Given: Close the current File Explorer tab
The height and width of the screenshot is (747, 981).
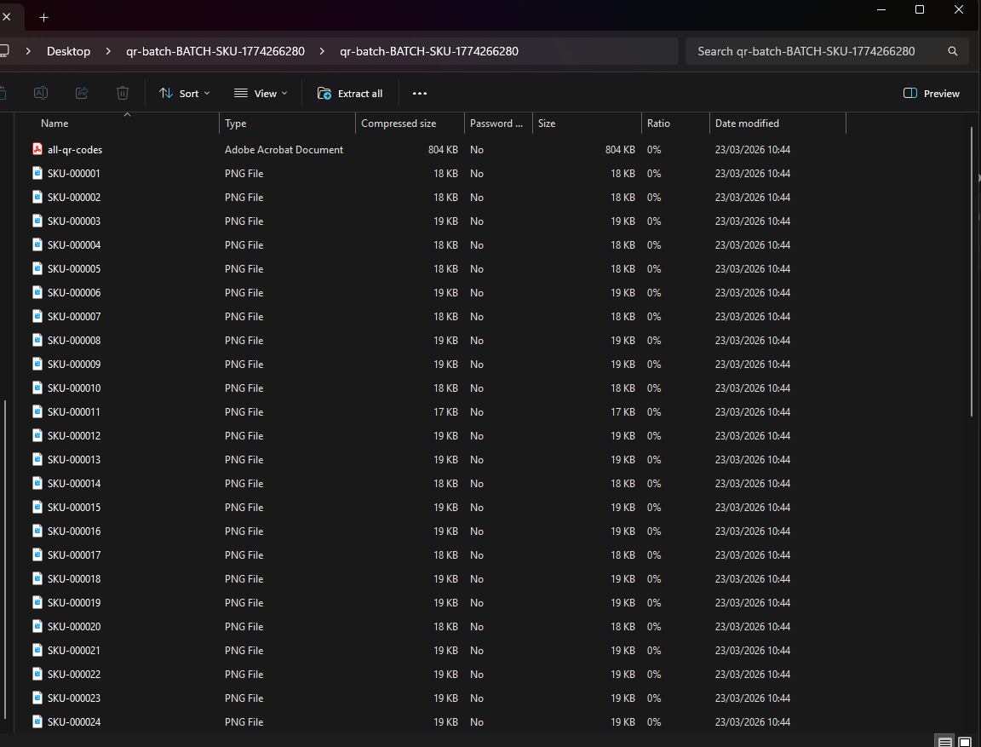Looking at the screenshot, I should [7, 17].
